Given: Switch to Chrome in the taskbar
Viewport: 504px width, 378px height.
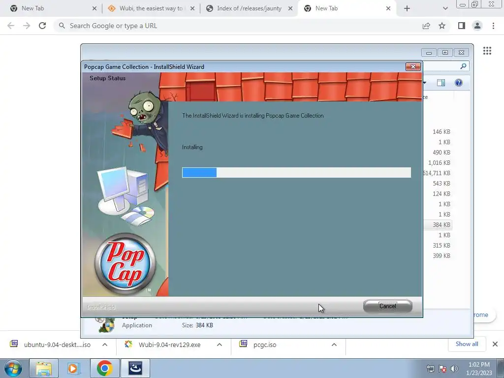Looking at the screenshot, I should coord(104,368).
